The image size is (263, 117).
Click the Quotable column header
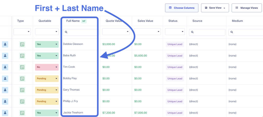tap(45, 21)
